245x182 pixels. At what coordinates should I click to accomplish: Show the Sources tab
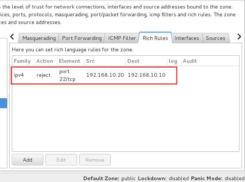pos(215,38)
